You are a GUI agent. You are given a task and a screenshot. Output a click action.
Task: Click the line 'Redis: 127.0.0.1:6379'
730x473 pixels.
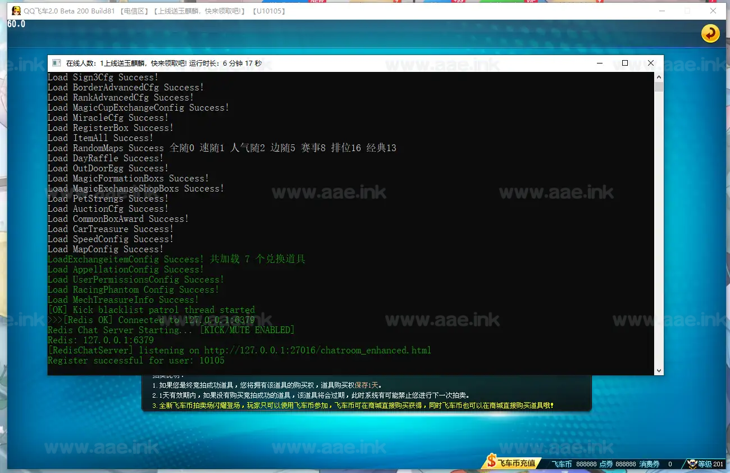(101, 340)
